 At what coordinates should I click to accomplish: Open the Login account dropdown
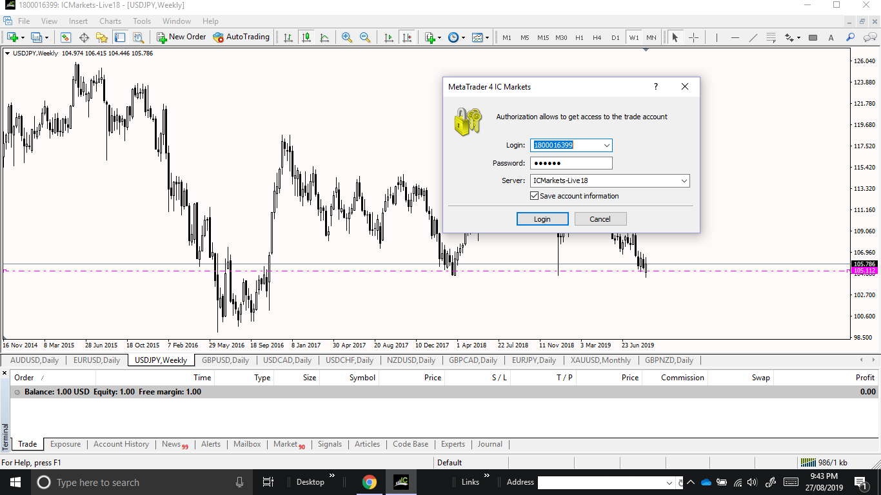pyautogui.click(x=606, y=146)
